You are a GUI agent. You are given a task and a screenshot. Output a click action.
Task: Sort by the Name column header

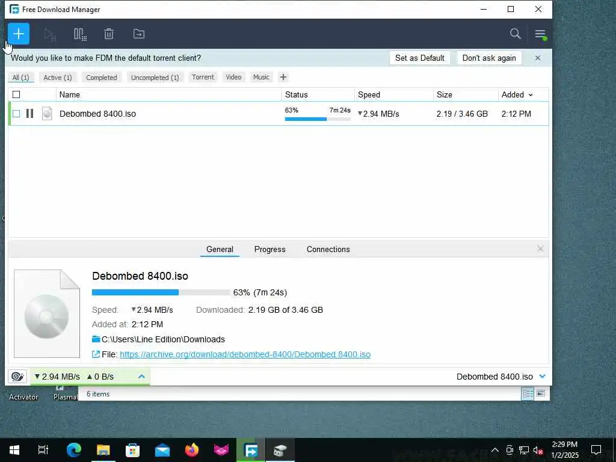coord(169,94)
